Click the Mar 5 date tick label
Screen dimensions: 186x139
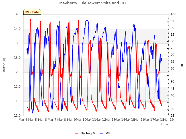(x=33, y=120)
